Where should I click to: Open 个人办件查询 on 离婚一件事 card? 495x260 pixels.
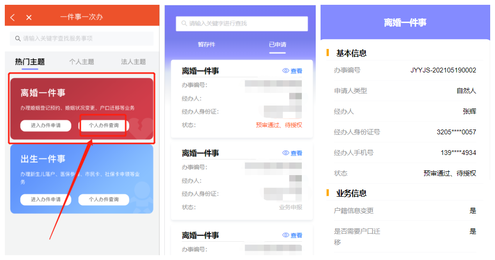(104, 125)
